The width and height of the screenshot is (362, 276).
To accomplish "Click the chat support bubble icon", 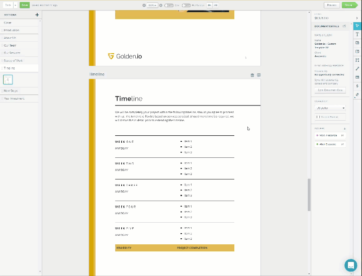I will coord(350,265).
